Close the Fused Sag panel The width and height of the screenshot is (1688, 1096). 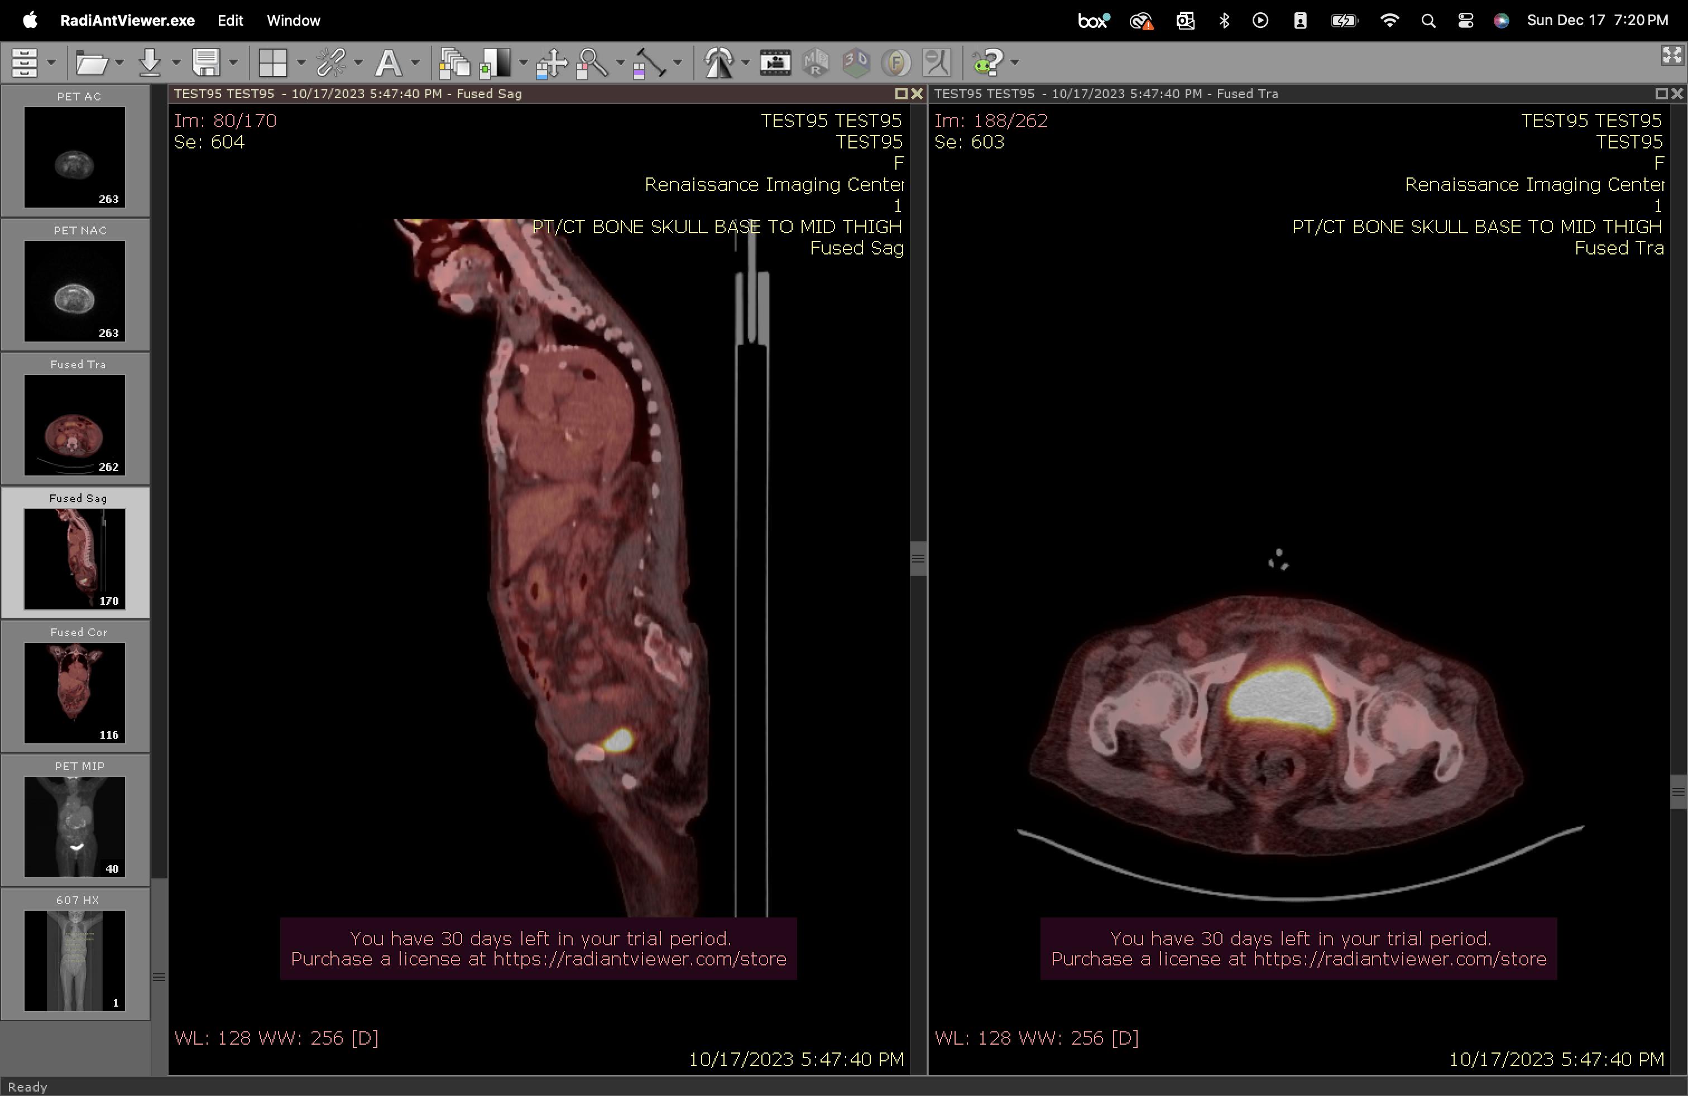pos(917,94)
